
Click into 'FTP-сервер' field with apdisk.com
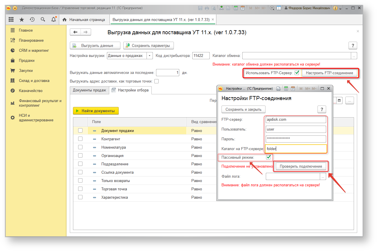pyautogui.click(x=296, y=119)
